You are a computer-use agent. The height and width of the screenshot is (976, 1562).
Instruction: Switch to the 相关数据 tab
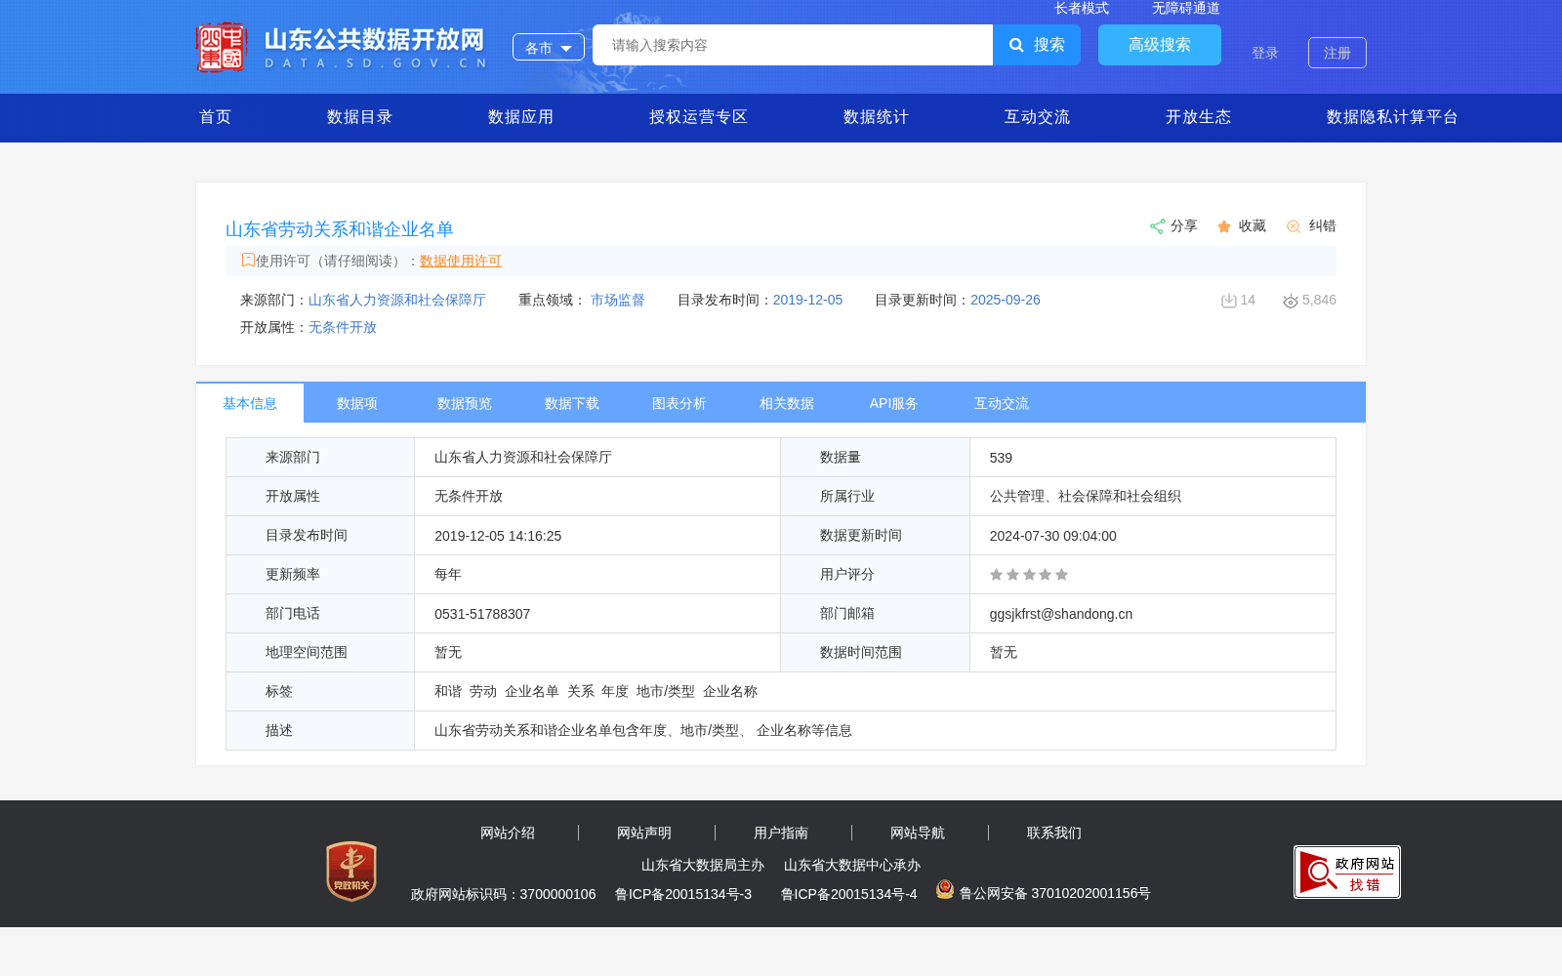pyautogui.click(x=787, y=403)
